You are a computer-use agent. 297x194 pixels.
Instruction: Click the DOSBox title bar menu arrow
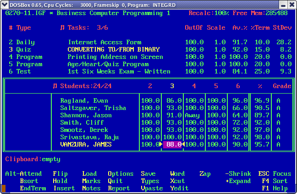coord(5,5)
